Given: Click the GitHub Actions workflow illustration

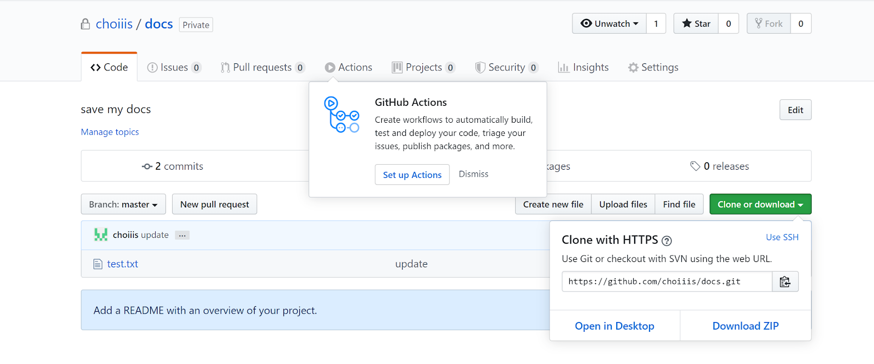Looking at the screenshot, I should (x=341, y=115).
